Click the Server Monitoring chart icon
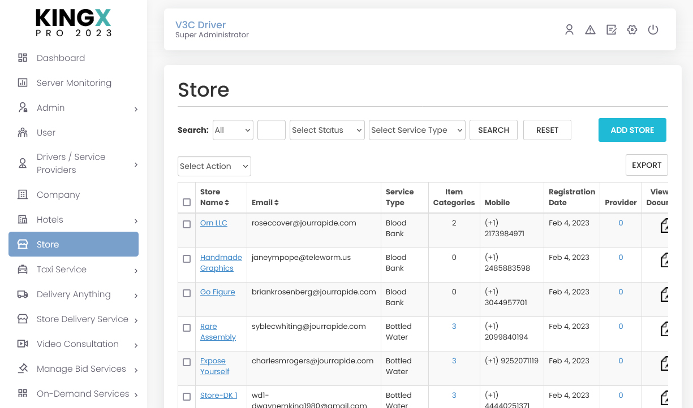Screen dimensions: 693x408 coord(23,83)
